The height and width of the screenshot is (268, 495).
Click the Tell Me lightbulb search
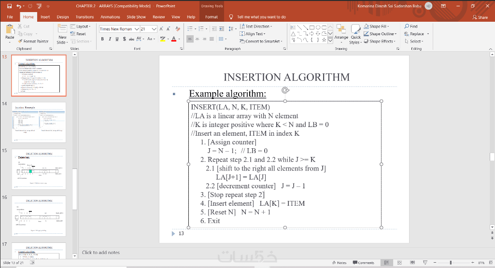231,17
